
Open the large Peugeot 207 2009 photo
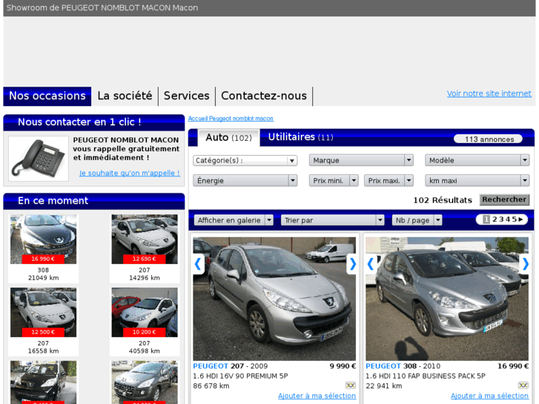pyautogui.click(x=274, y=299)
